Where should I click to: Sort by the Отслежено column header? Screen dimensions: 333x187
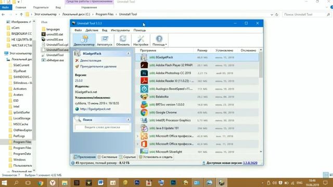(248, 50)
